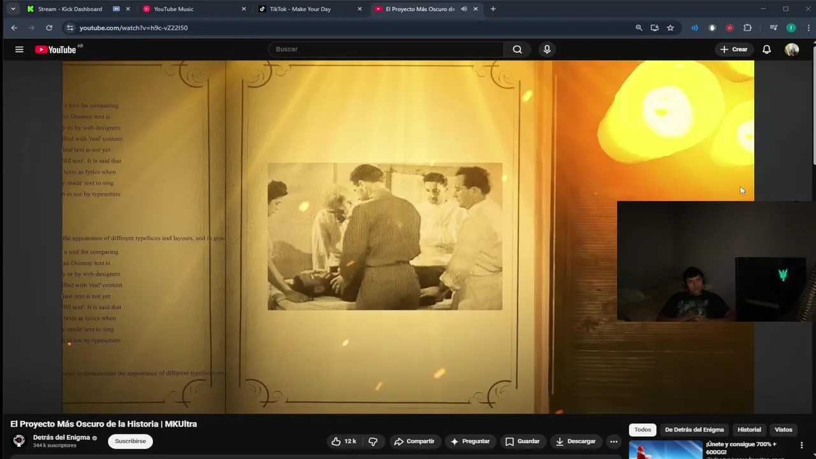This screenshot has width=816, height=459.
Task: Click the Preguntar button
Action: pyautogui.click(x=470, y=441)
